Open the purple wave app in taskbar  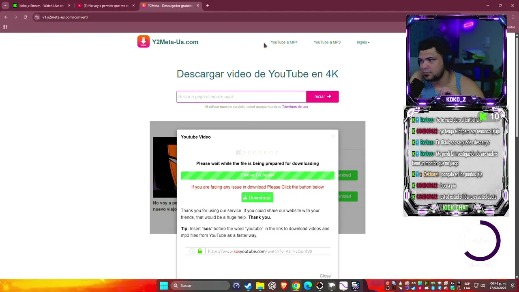click(x=343, y=286)
